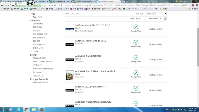This screenshot has height=112, width=199.
Task: Open the Spotify Web Player bookmark
Action: [132, 9]
